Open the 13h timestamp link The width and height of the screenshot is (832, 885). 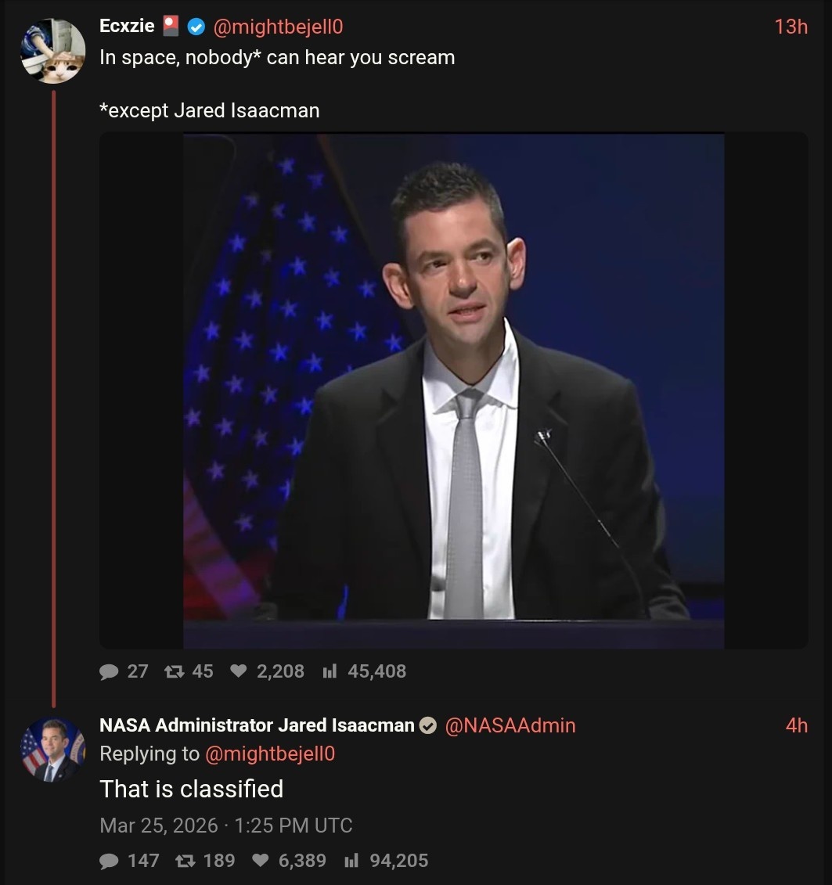click(x=791, y=27)
